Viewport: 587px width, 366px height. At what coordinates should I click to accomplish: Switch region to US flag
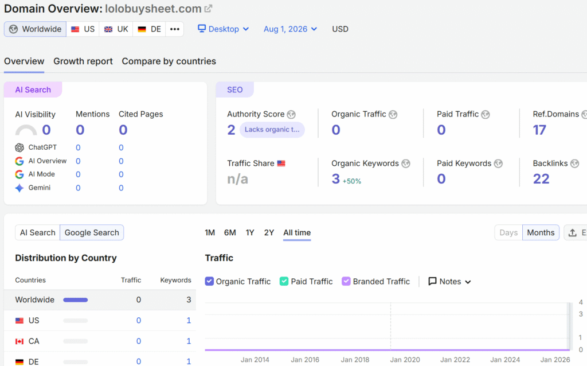tap(83, 29)
